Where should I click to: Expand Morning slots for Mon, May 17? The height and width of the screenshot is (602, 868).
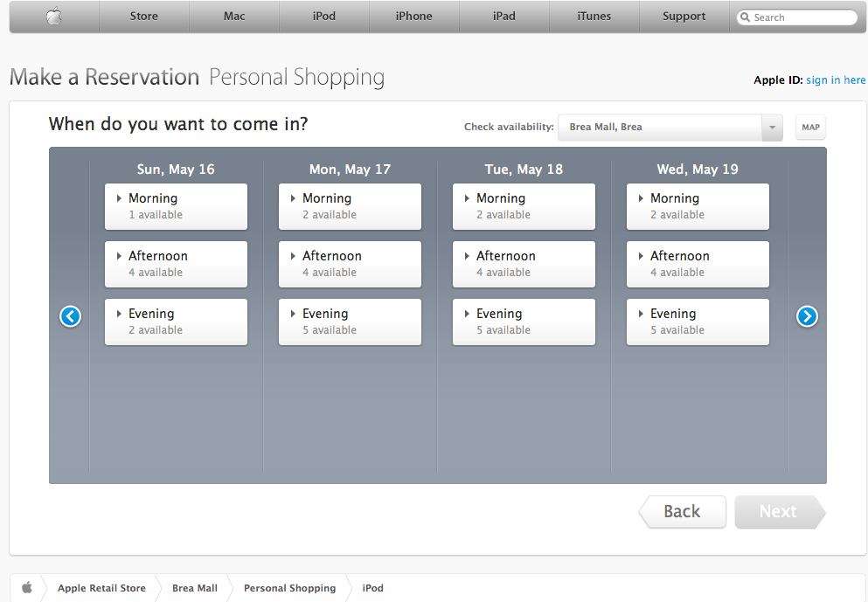tap(350, 206)
